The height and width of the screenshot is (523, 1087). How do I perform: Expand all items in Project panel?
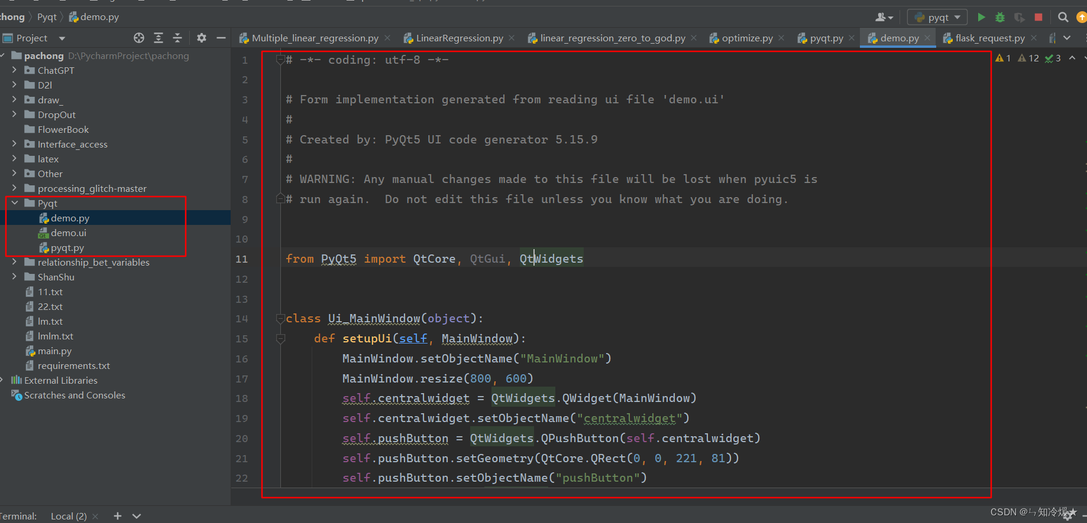tap(158, 38)
